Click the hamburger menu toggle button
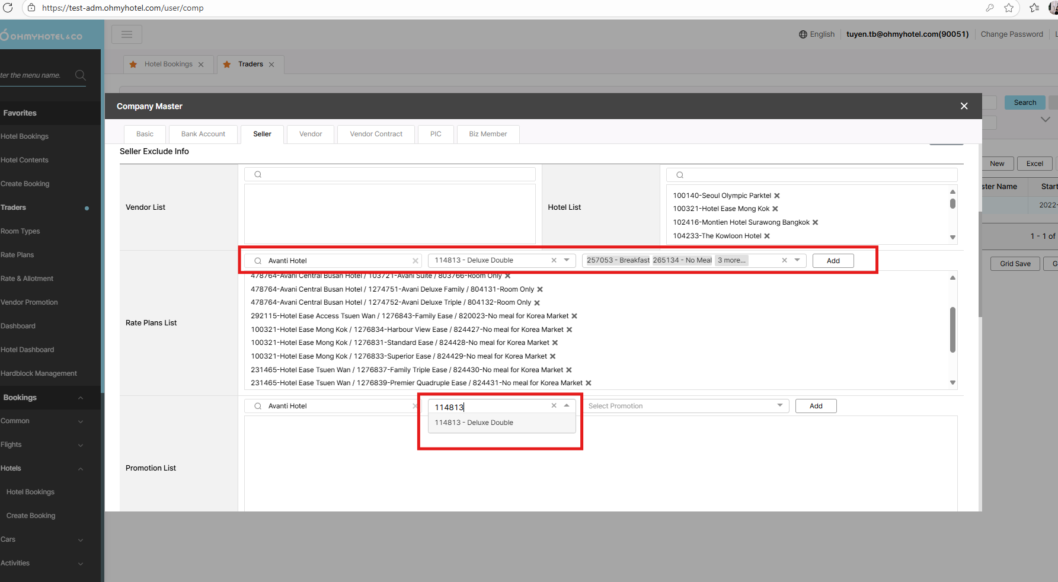This screenshot has height=582, width=1058. point(127,34)
